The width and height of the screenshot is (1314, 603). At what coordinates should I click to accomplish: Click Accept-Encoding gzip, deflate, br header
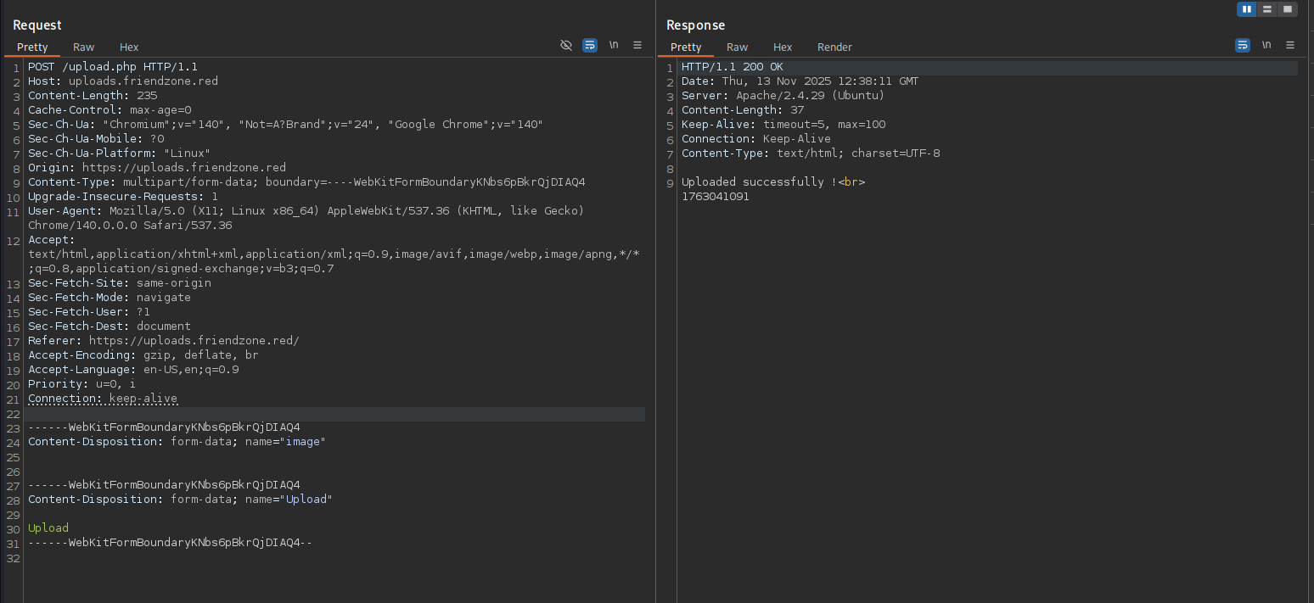(x=143, y=355)
